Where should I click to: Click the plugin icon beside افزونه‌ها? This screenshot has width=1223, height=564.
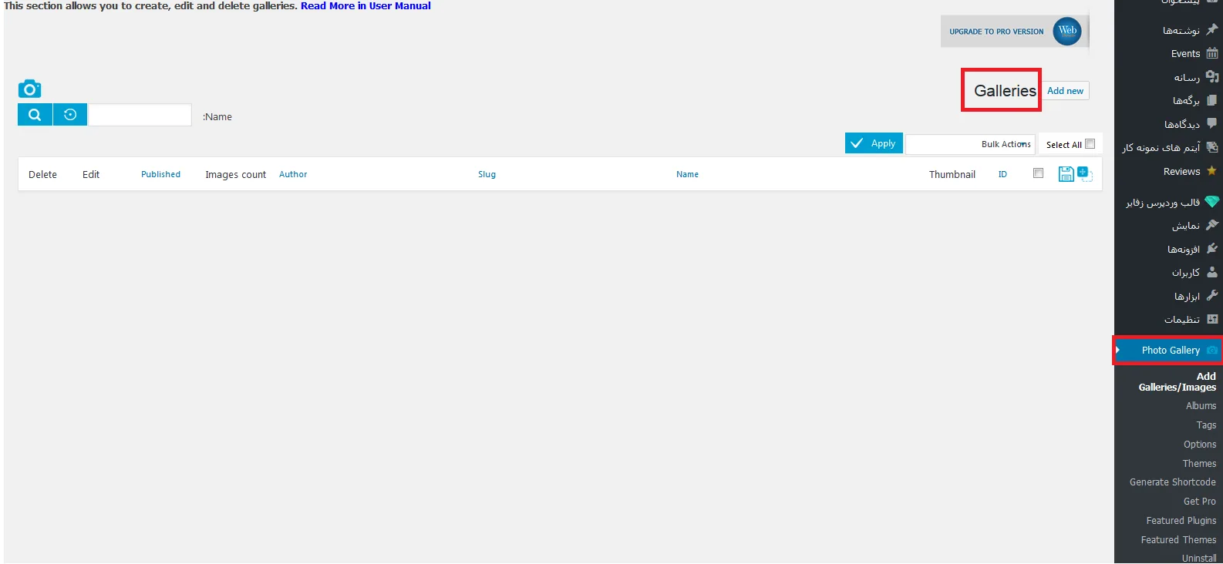click(x=1212, y=249)
